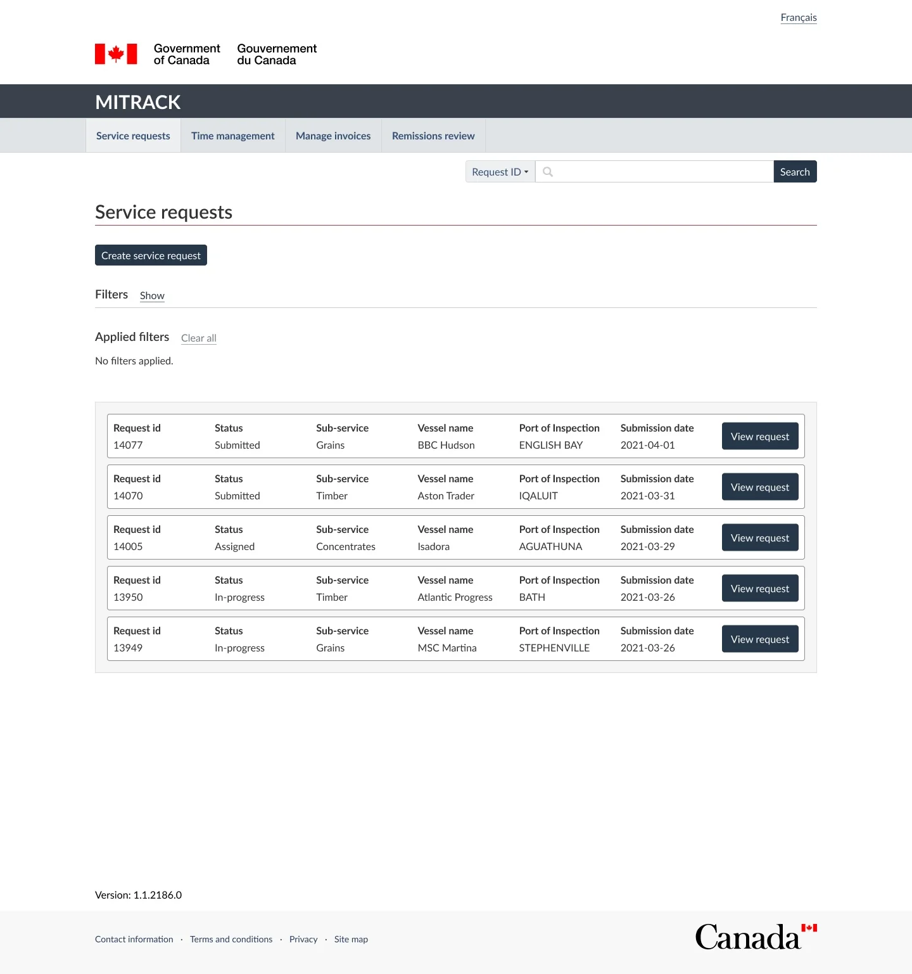View request 14070 for Aston Trader

tap(760, 487)
